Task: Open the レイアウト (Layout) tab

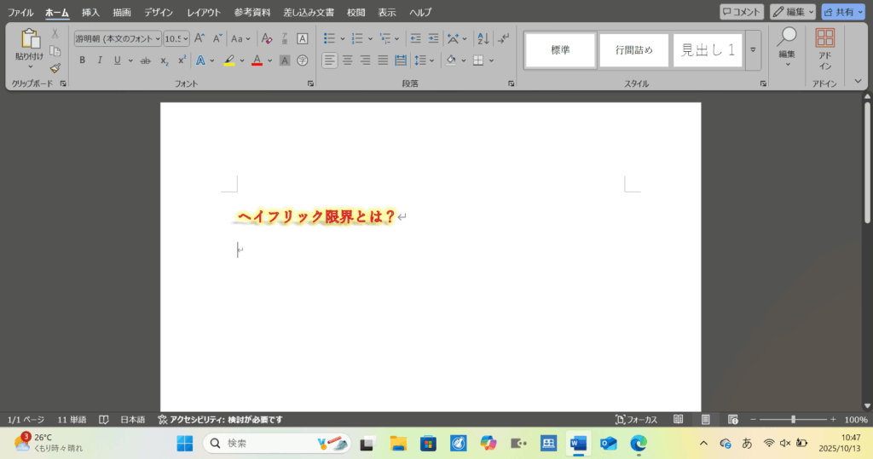Action: tap(204, 13)
